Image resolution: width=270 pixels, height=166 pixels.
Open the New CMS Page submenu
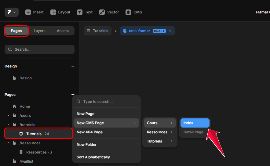pos(106,123)
